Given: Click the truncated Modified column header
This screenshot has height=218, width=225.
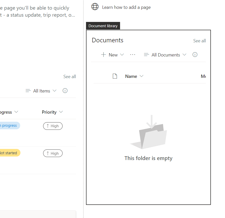Looking at the screenshot, I should [x=203, y=76].
